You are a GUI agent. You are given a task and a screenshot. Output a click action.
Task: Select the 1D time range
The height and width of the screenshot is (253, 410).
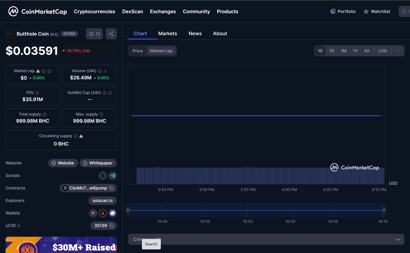320,51
